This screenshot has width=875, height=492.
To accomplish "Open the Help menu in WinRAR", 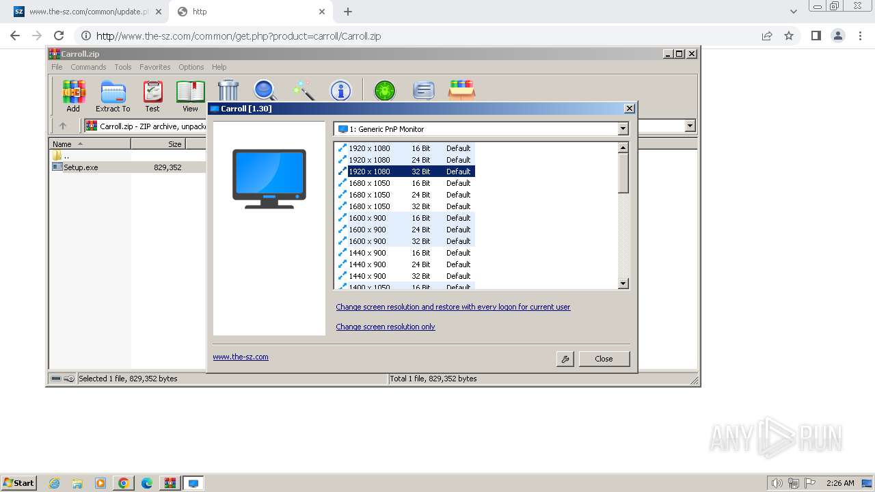I will tap(219, 67).
